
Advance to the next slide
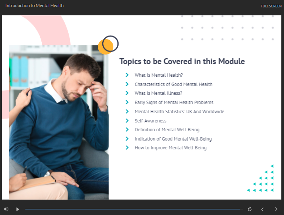click(x=276, y=209)
